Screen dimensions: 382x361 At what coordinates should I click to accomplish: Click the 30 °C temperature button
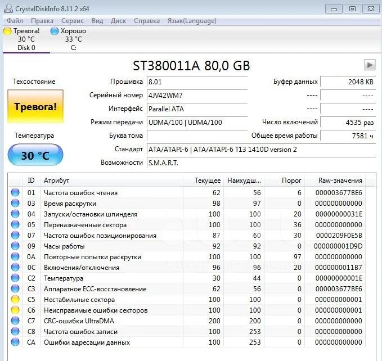click(35, 155)
